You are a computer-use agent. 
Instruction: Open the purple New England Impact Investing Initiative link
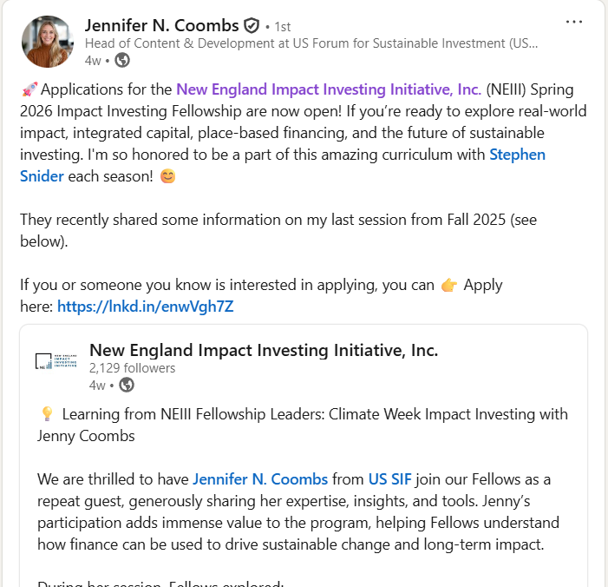point(329,89)
